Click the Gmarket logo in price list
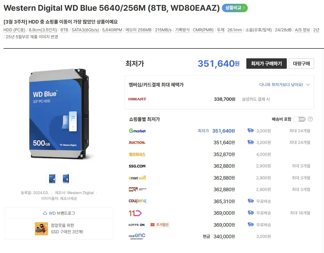This screenshot has width=324, height=253. point(137,131)
